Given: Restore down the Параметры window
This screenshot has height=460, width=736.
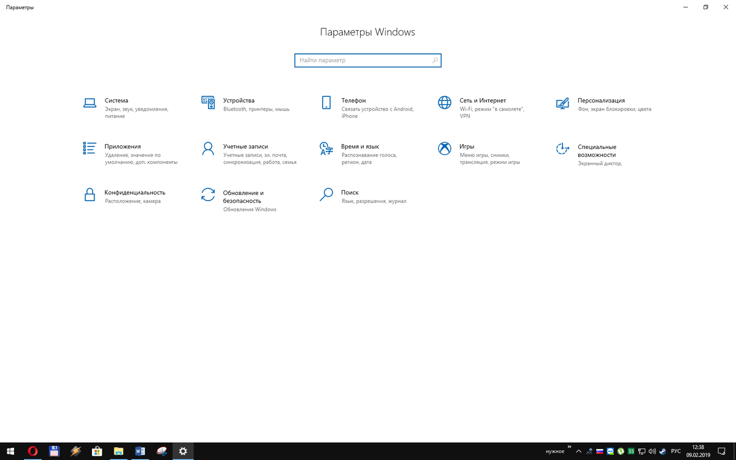Looking at the screenshot, I should (x=706, y=7).
